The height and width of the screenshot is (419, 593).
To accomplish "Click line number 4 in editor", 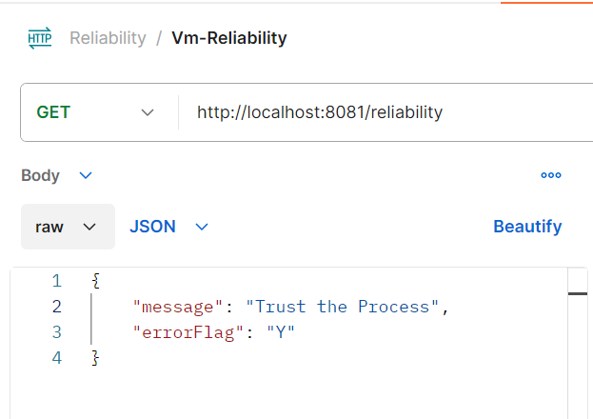I will [x=56, y=358].
